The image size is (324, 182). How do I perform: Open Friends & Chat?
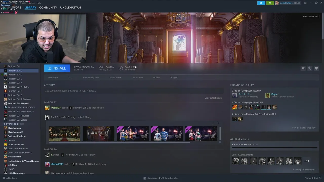point(313,178)
